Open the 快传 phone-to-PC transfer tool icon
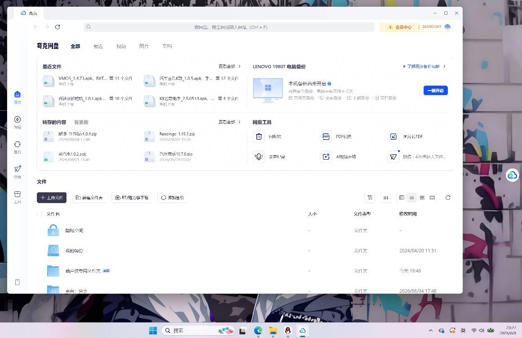This screenshot has height=338, width=522. pos(393,156)
